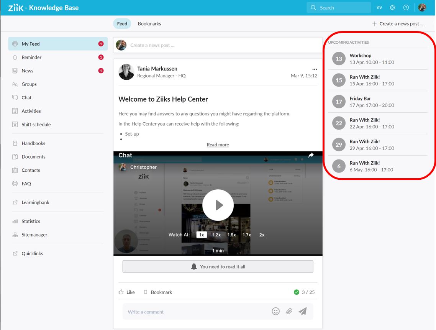Click the Contacts icon in sidebar
The height and width of the screenshot is (330, 436).
point(15,170)
